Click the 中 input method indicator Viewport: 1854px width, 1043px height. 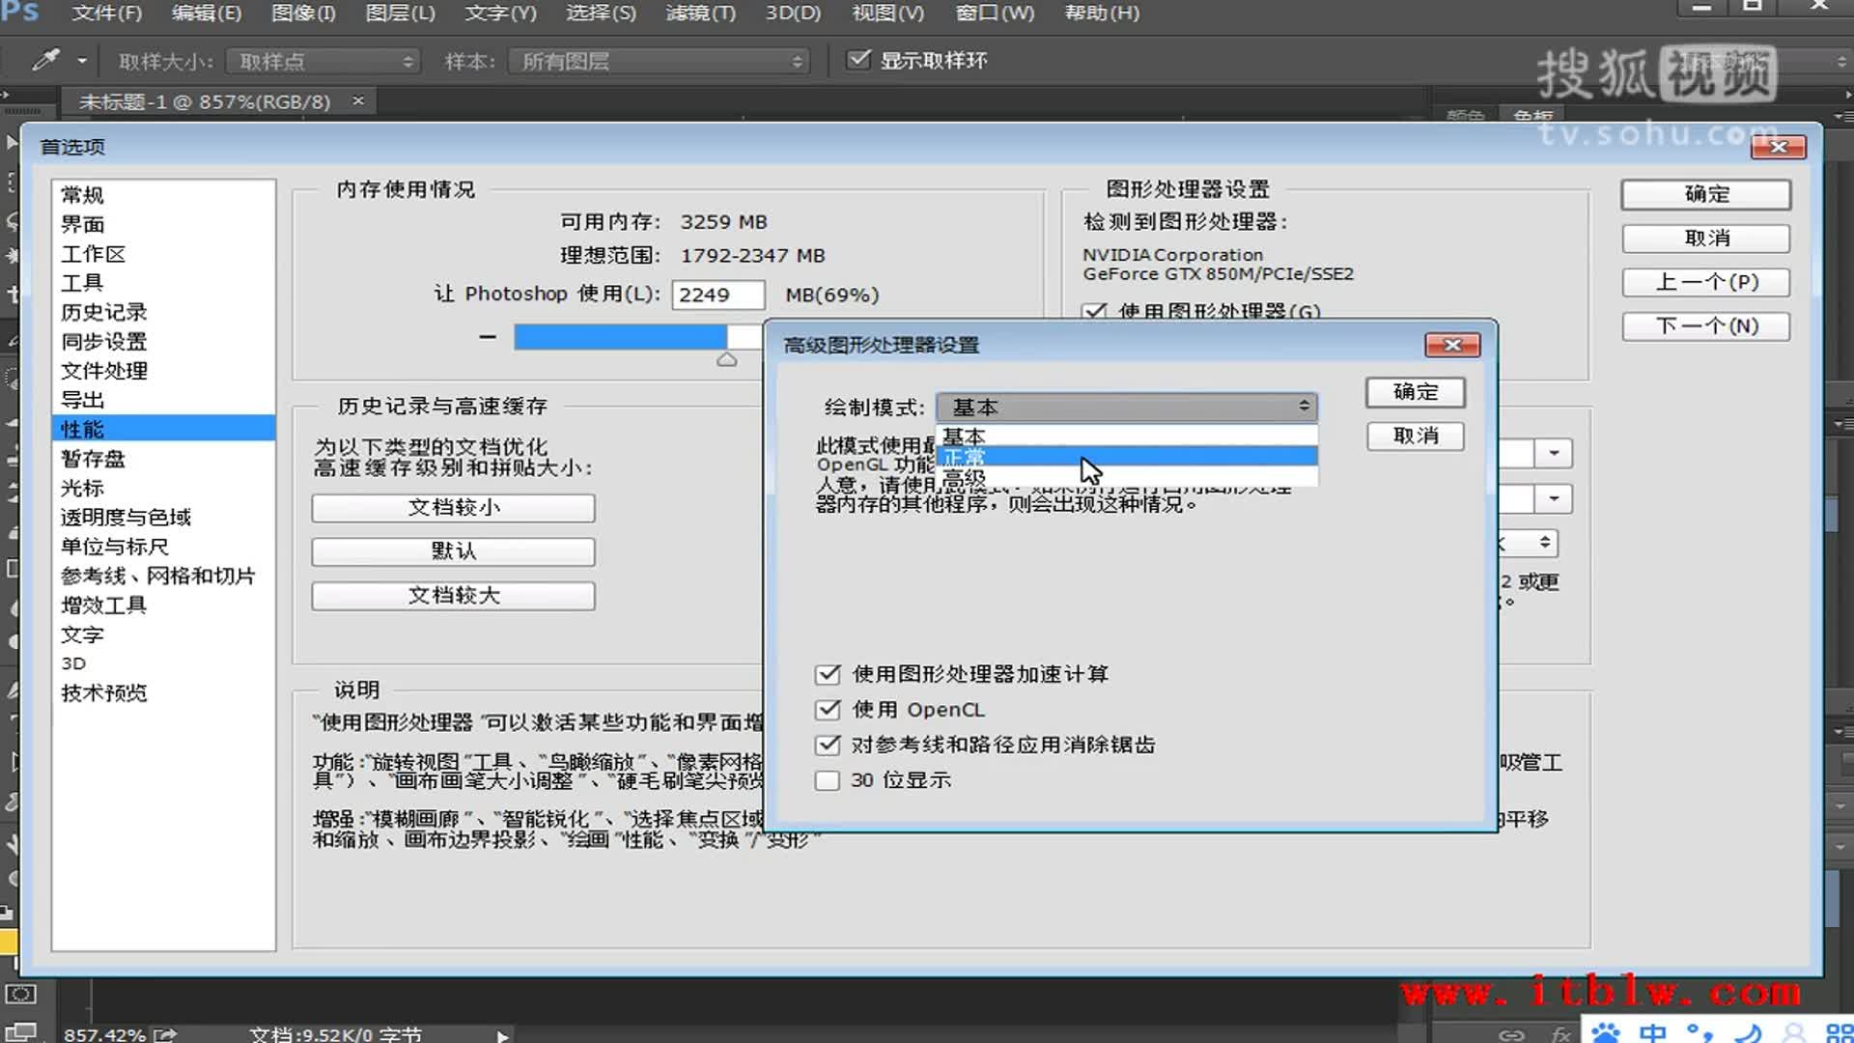point(1652,1032)
